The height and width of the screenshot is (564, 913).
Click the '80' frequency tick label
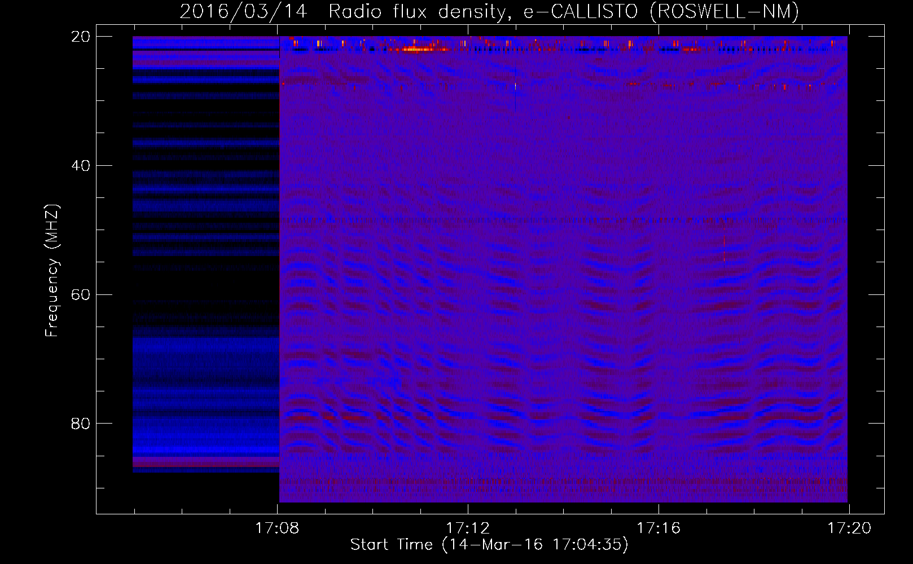click(80, 424)
